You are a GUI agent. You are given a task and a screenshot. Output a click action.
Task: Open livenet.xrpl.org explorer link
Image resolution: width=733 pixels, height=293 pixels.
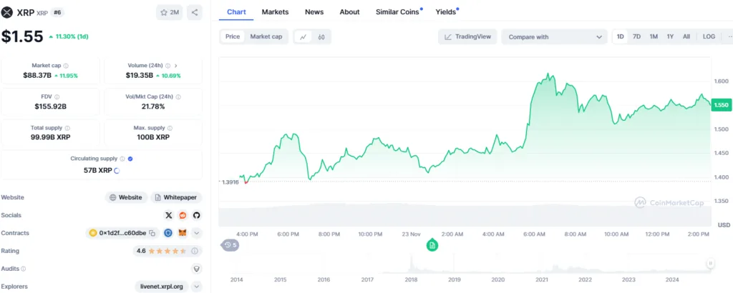point(162,286)
